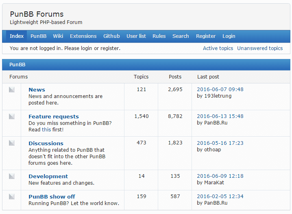
Task: Select User list in the navigation bar
Action: (x=136, y=36)
